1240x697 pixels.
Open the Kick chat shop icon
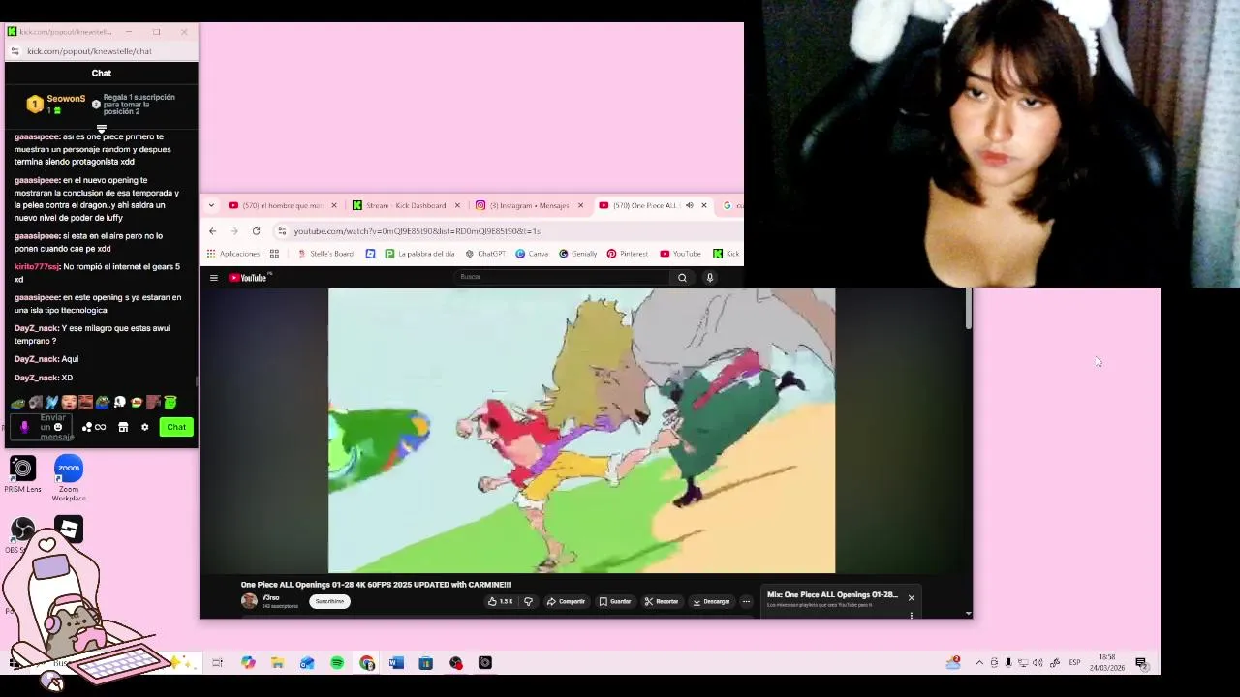pos(123,427)
